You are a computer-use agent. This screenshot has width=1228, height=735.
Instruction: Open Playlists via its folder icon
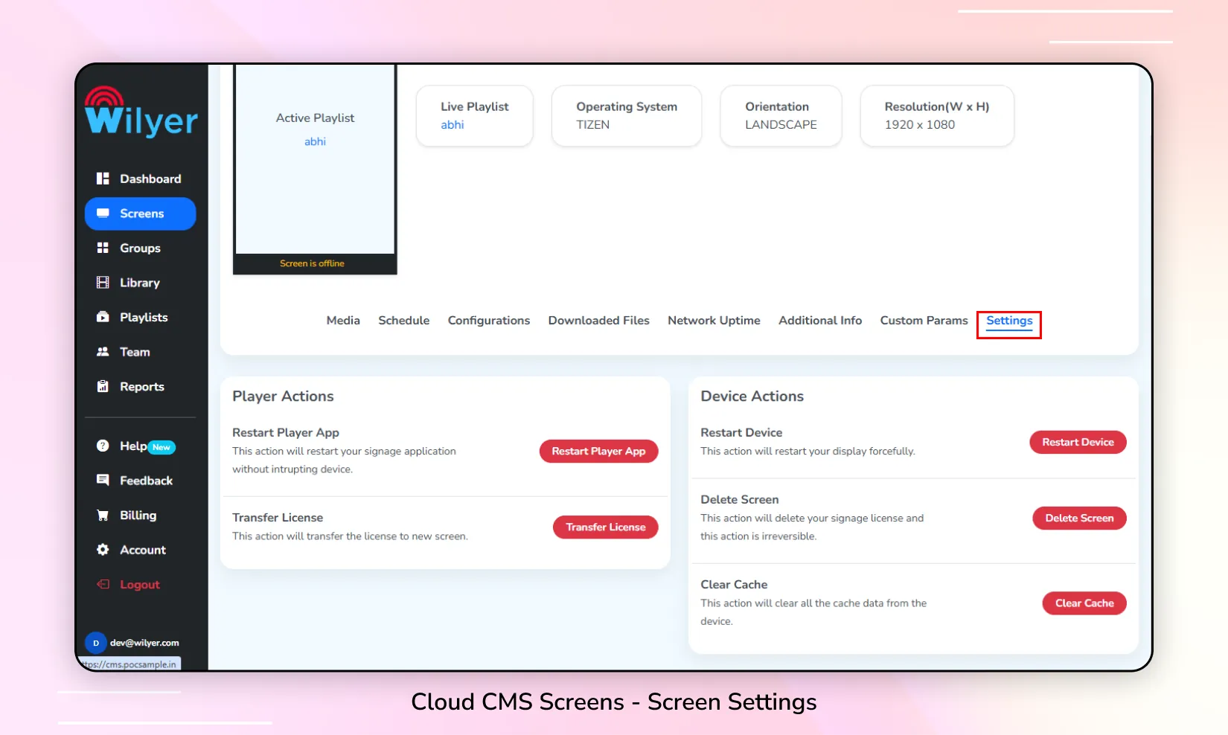103,317
